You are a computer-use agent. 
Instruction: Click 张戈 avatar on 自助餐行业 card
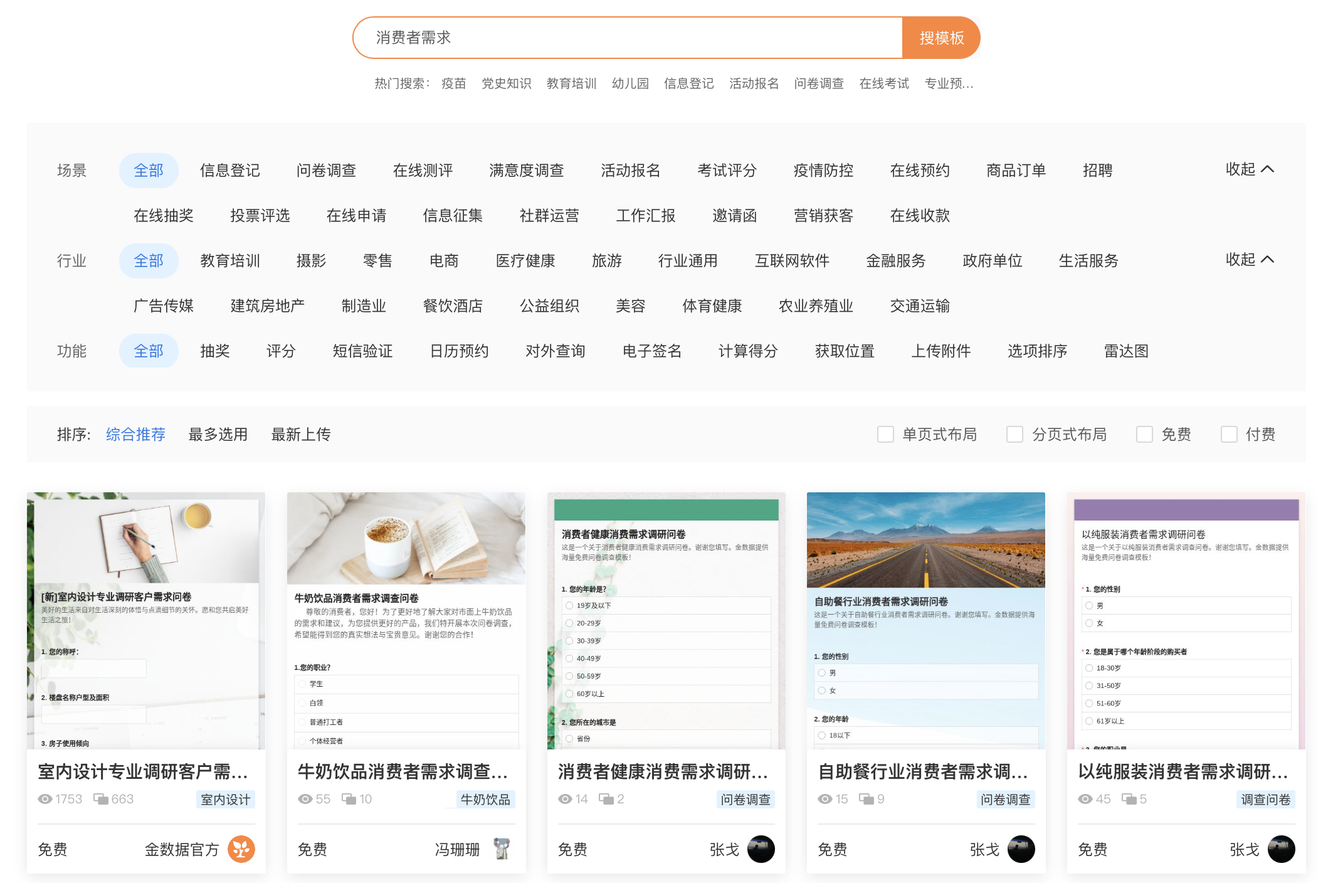tap(1021, 849)
